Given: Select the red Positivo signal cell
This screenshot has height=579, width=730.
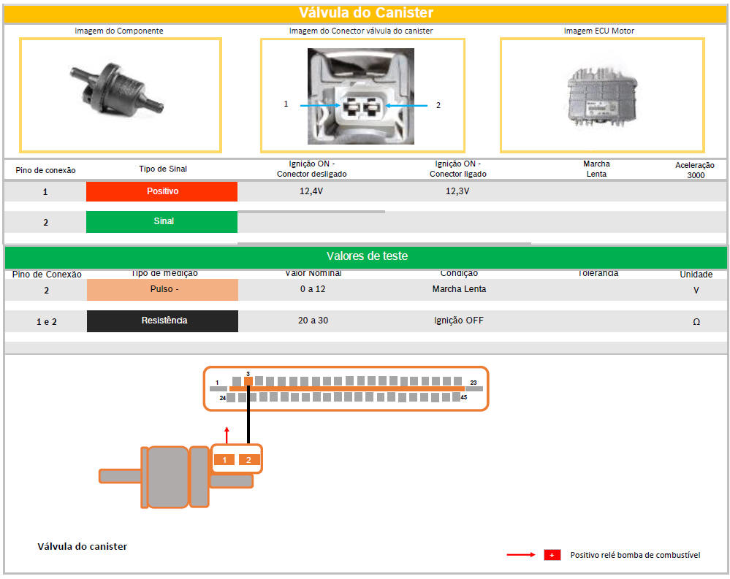Looking at the screenshot, I should (x=161, y=191).
